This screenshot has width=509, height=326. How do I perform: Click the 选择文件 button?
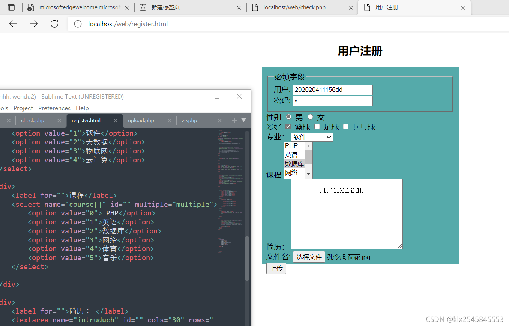[309, 257]
